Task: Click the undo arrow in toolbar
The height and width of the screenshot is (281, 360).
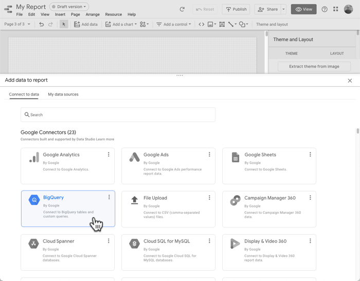Action: [41, 24]
